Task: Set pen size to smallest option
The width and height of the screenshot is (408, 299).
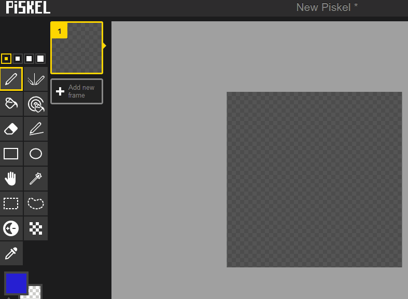Action: pyautogui.click(x=6, y=59)
